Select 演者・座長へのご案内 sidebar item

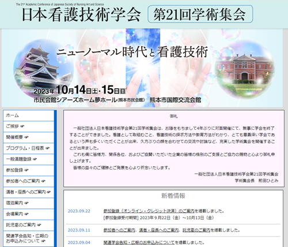(29, 192)
